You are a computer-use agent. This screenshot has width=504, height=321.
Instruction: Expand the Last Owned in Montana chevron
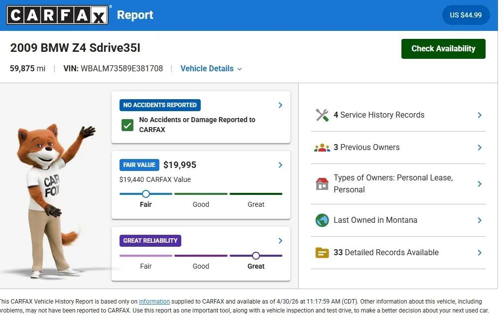(x=480, y=220)
